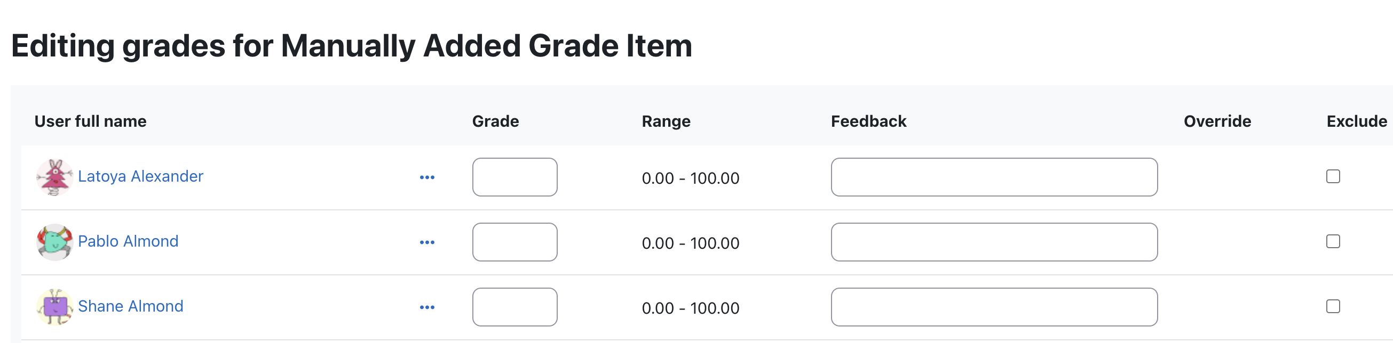The height and width of the screenshot is (343, 1393).
Task: Click the User full name column header
Action: tap(90, 121)
